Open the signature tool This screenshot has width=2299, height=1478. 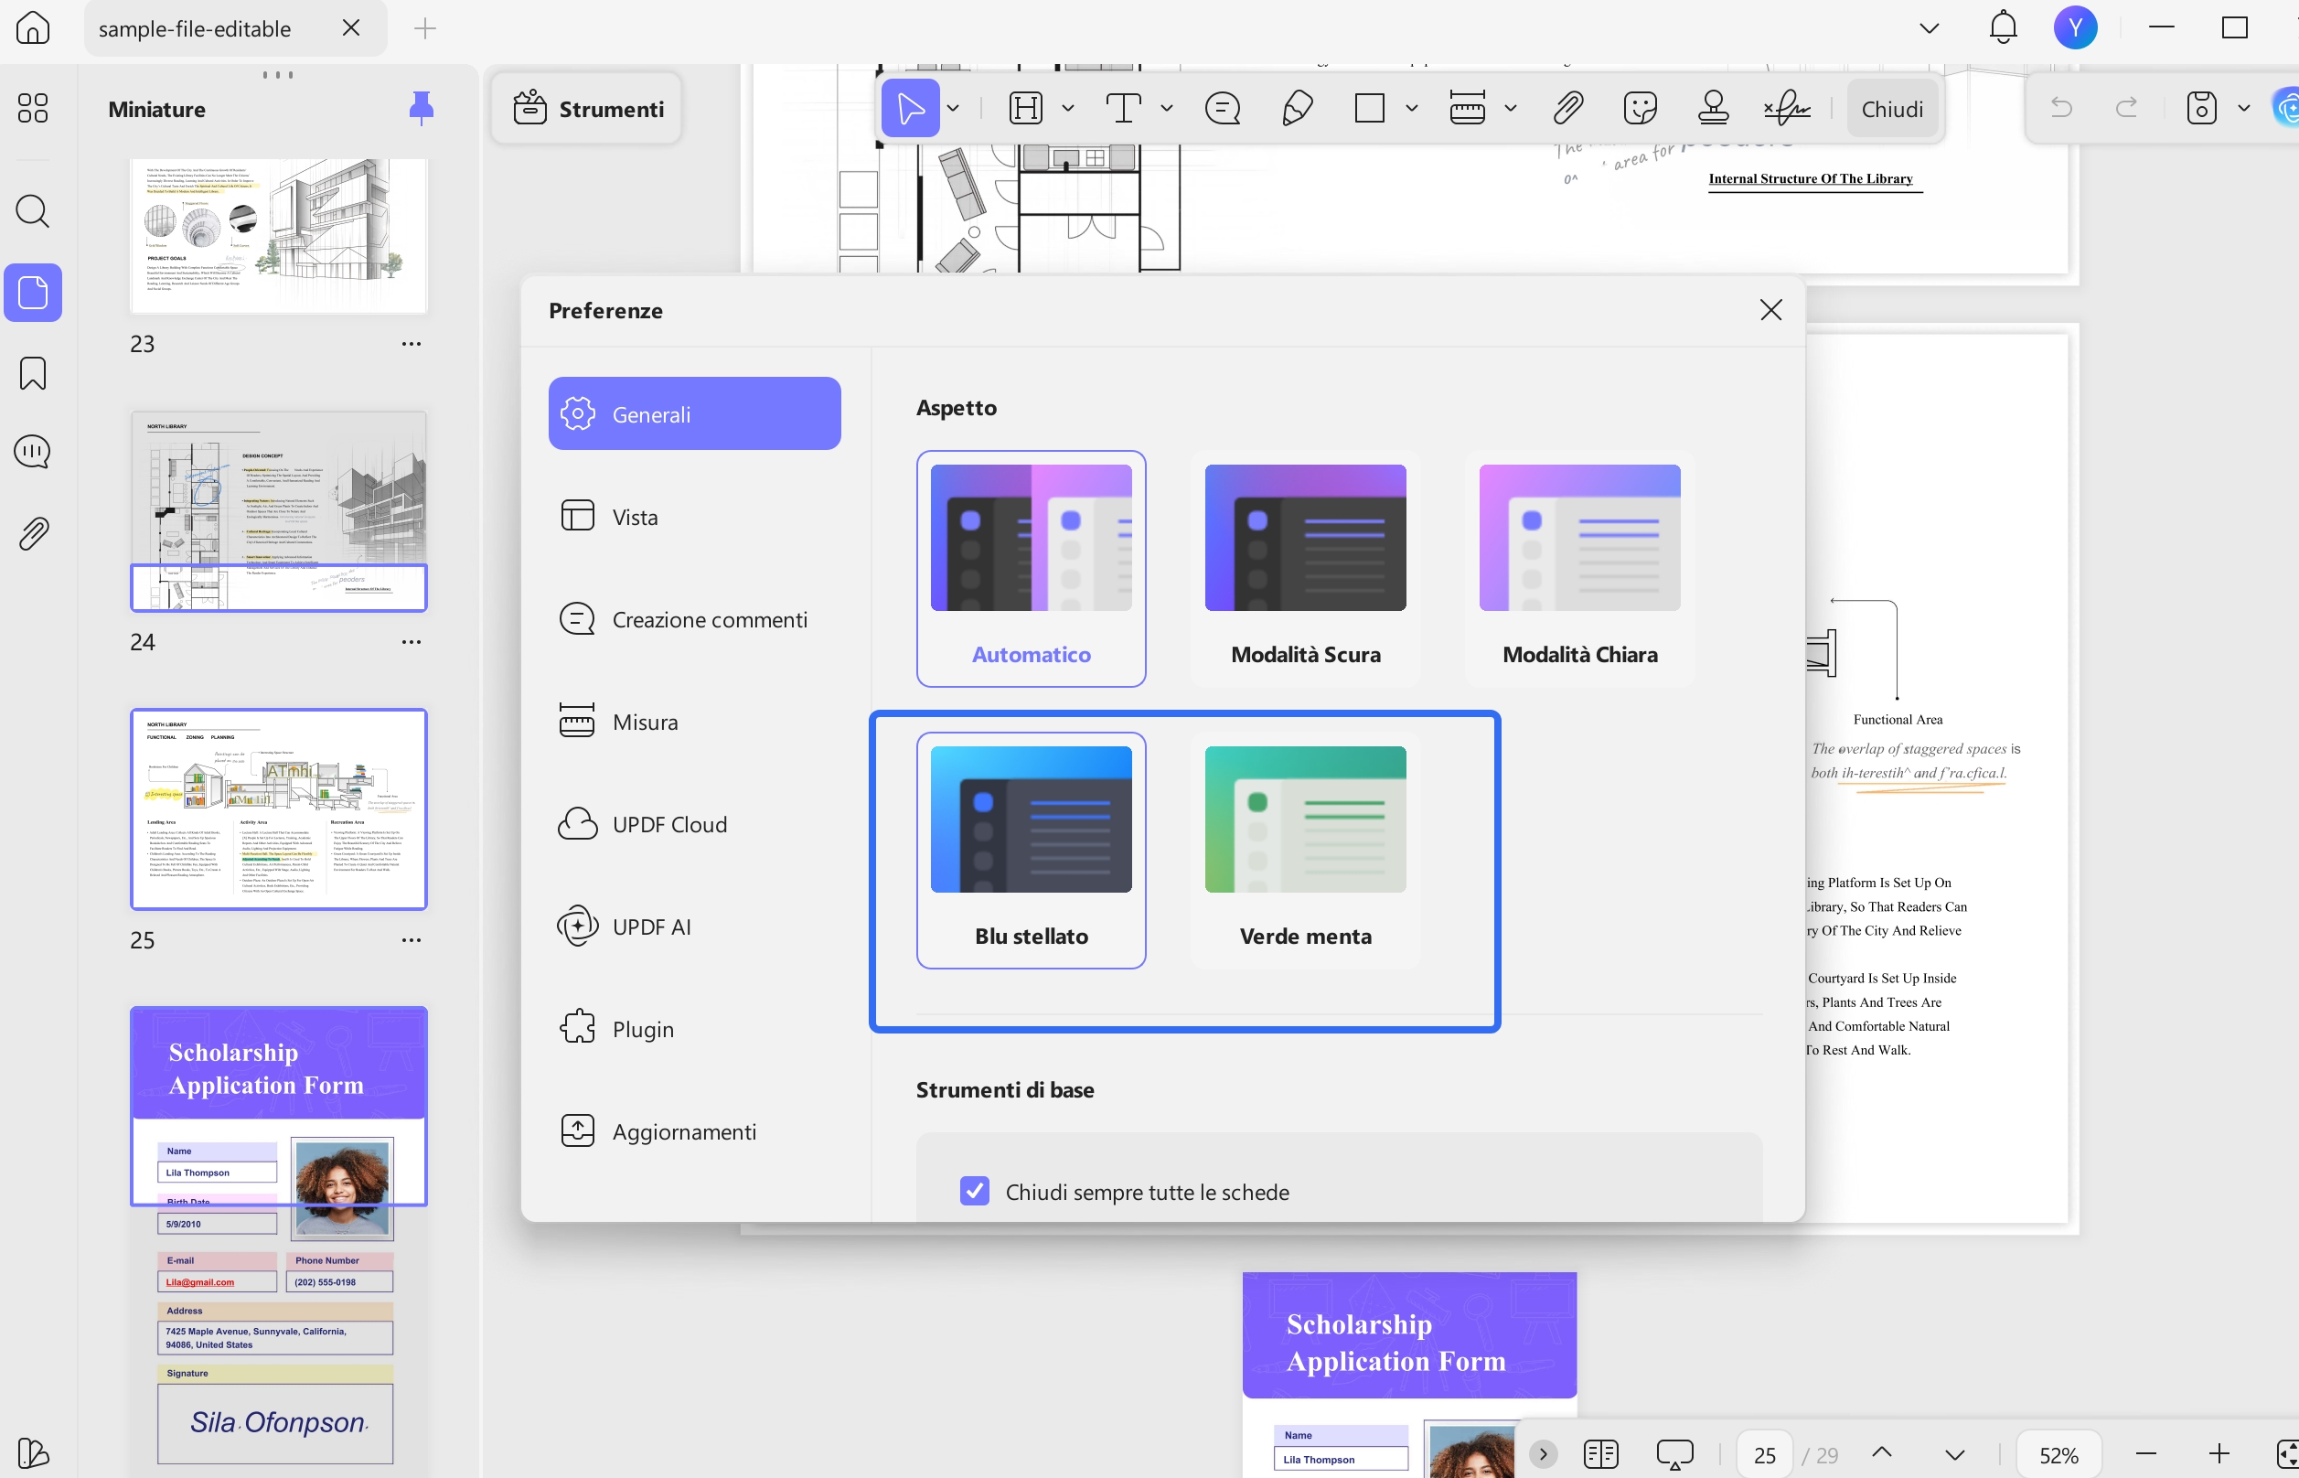[x=1787, y=109]
